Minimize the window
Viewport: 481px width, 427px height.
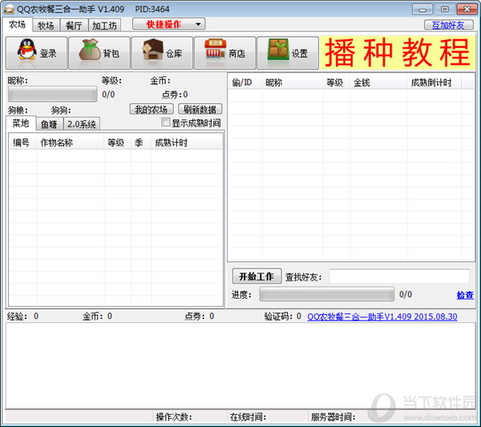(x=422, y=10)
